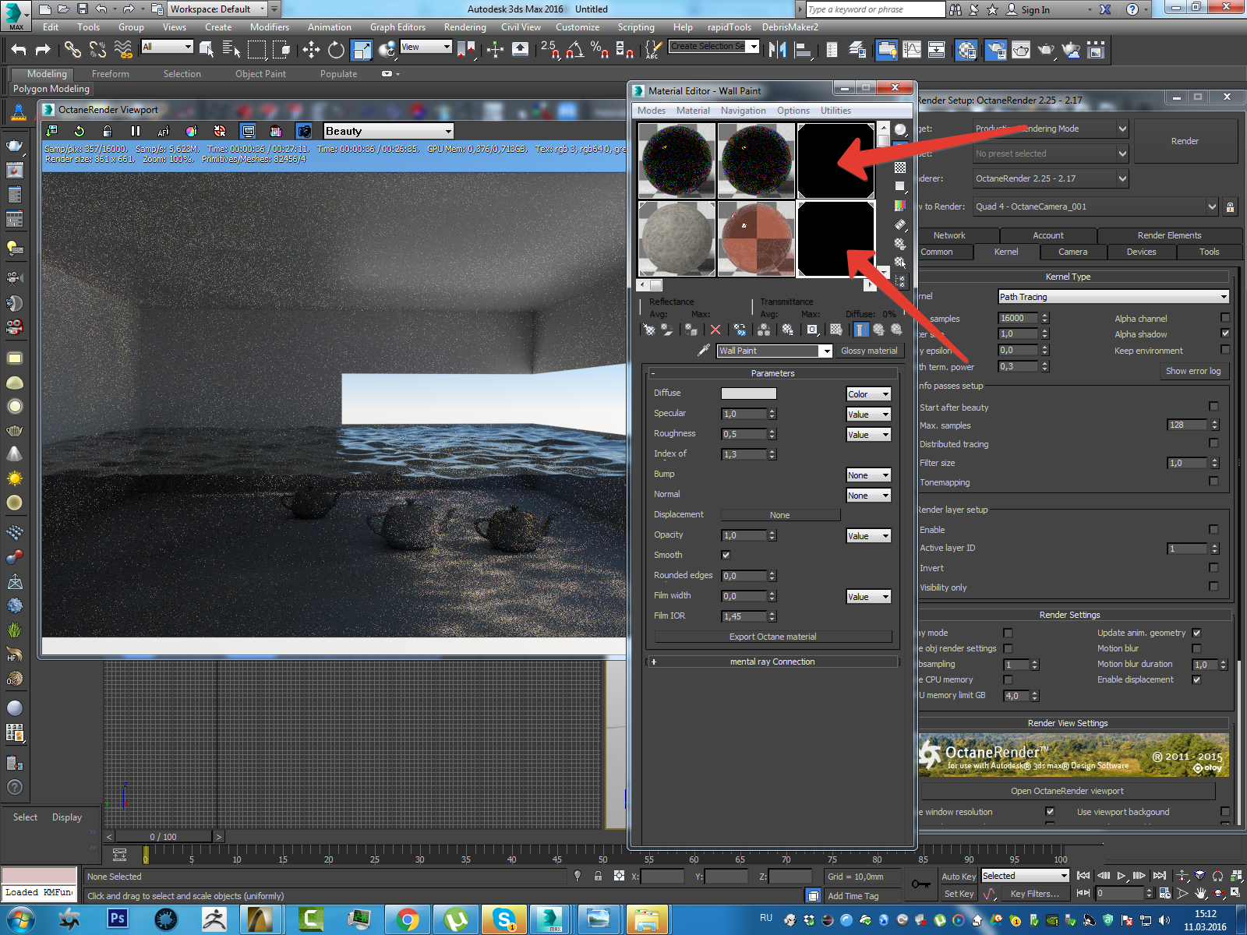Enable the Tonemapping checkbox
Screen dimensions: 1247x935
pyautogui.click(x=1213, y=481)
